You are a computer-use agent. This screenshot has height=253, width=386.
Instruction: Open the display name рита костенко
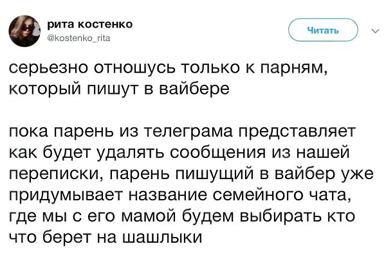90,24
